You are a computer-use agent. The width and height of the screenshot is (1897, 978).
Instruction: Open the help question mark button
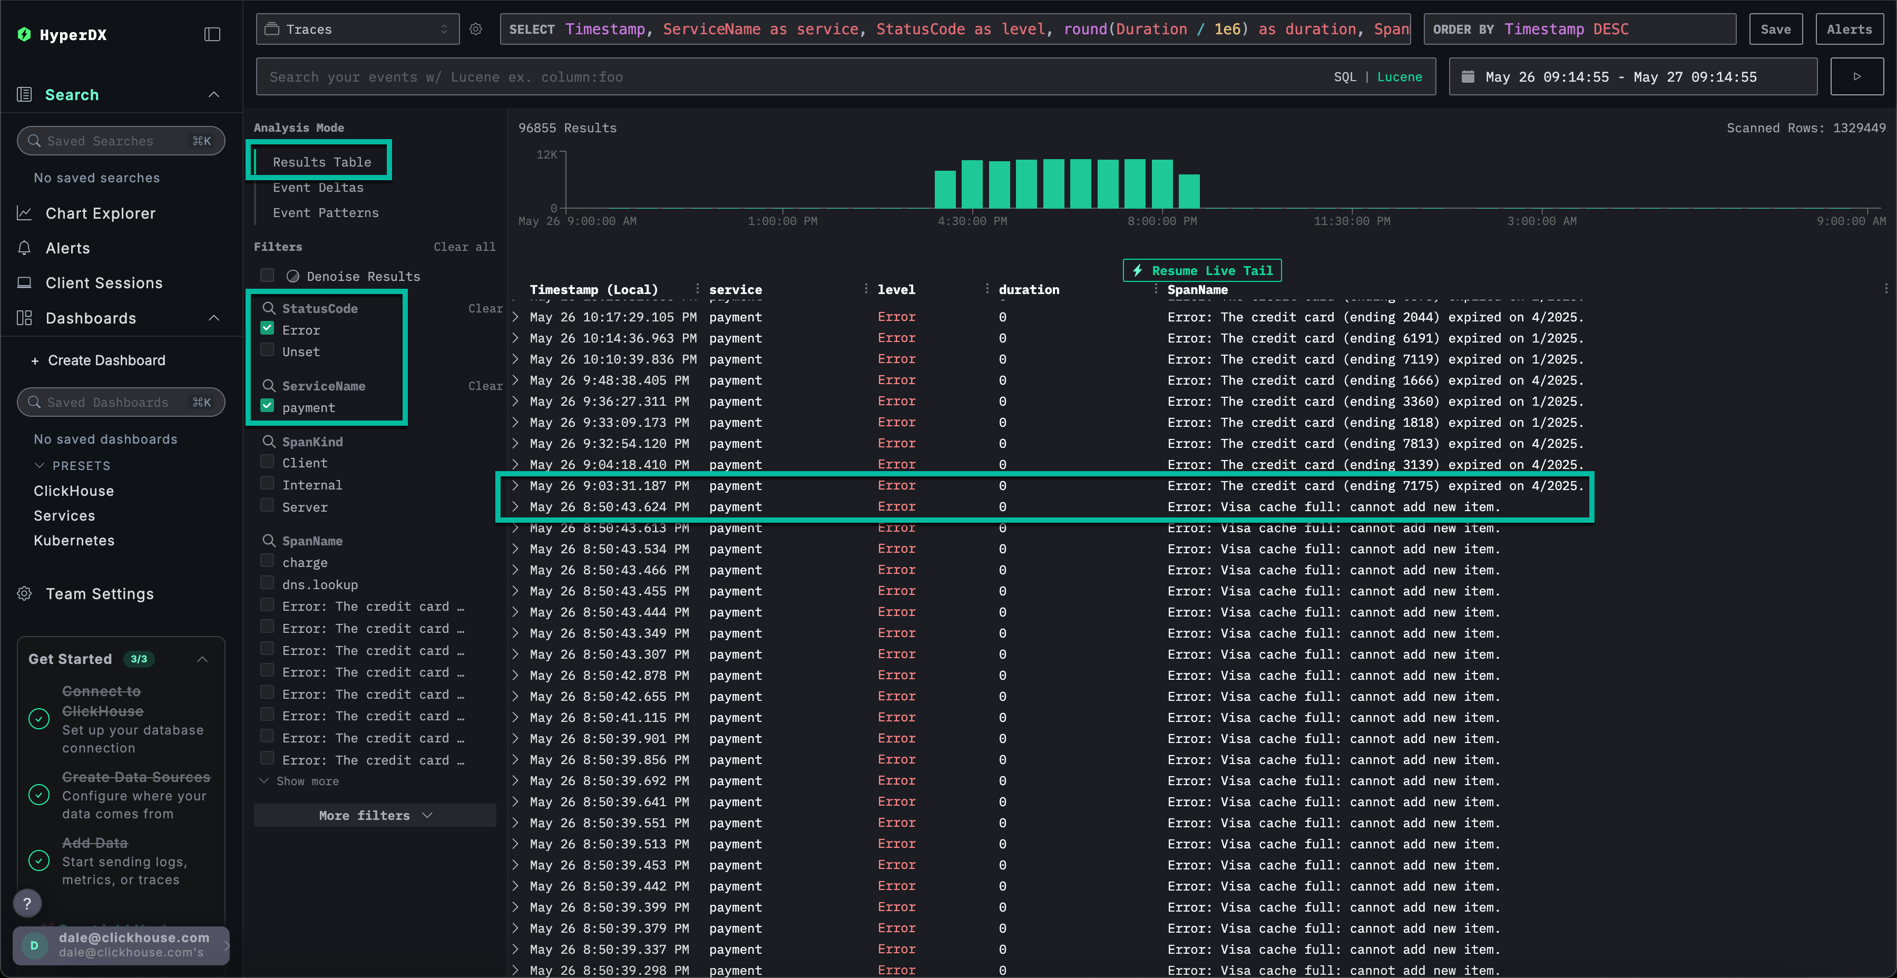tap(27, 903)
